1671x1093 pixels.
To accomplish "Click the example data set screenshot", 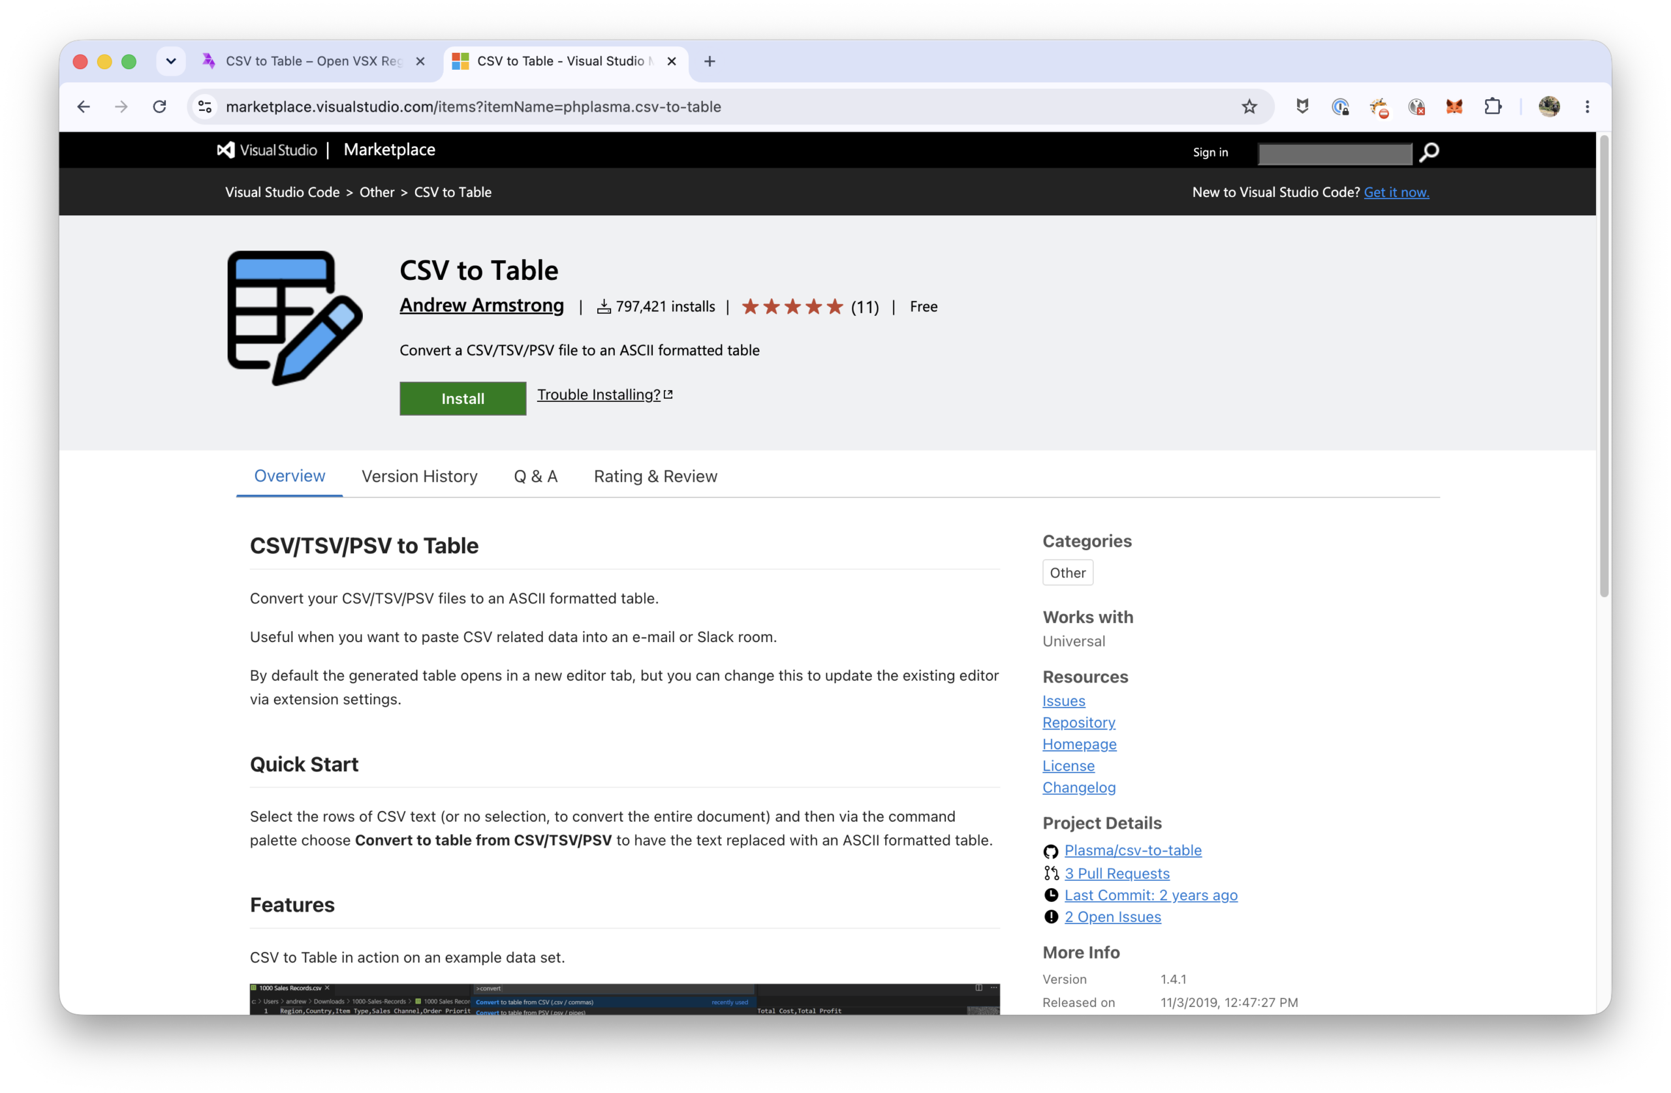I will 624,999.
